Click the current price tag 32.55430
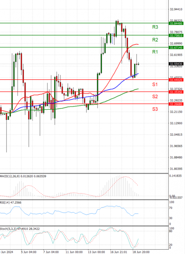 [176, 64]
